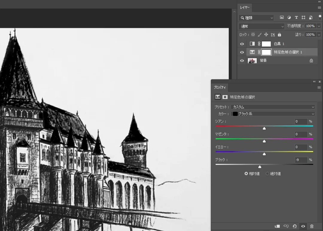
Task: Click the pixel layer filter icon
Action: click(x=282, y=18)
